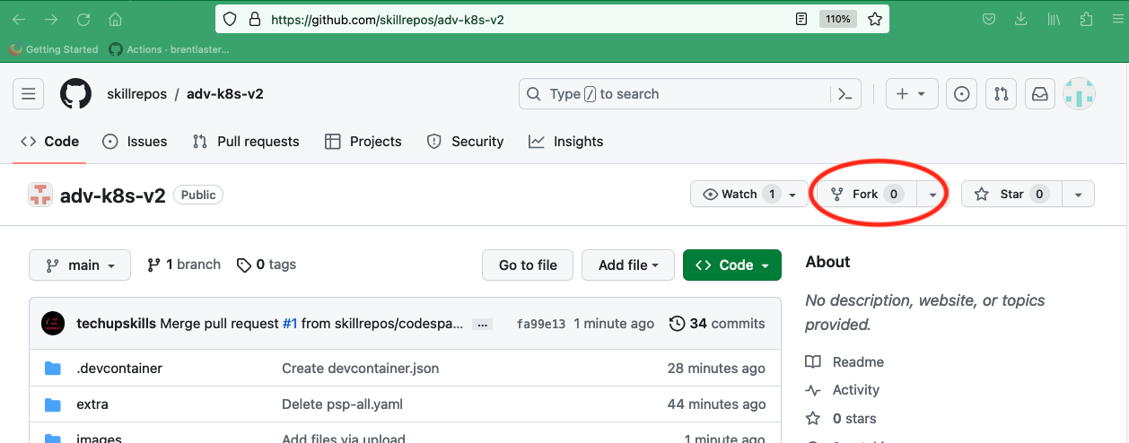
Task: Click the user avatar in header
Action: [x=1079, y=93]
